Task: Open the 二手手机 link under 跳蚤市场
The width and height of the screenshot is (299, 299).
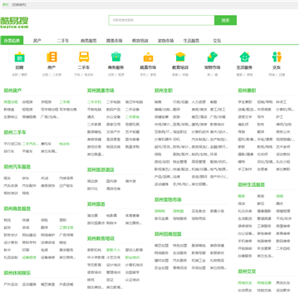Action: [x=94, y=102]
